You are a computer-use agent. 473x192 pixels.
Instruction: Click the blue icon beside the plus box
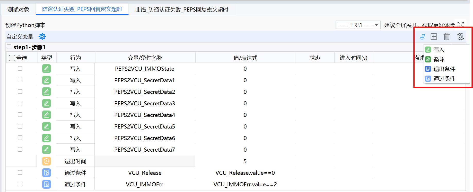pos(422,37)
